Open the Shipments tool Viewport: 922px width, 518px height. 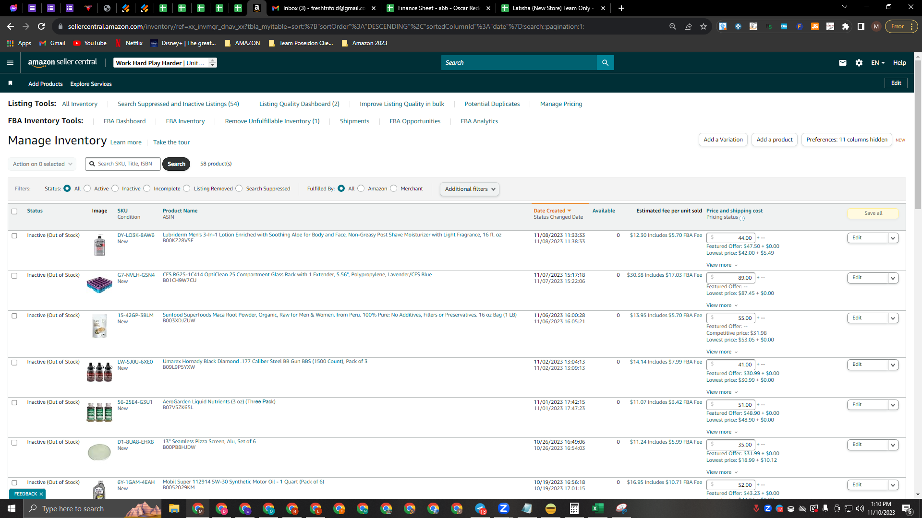coord(354,121)
